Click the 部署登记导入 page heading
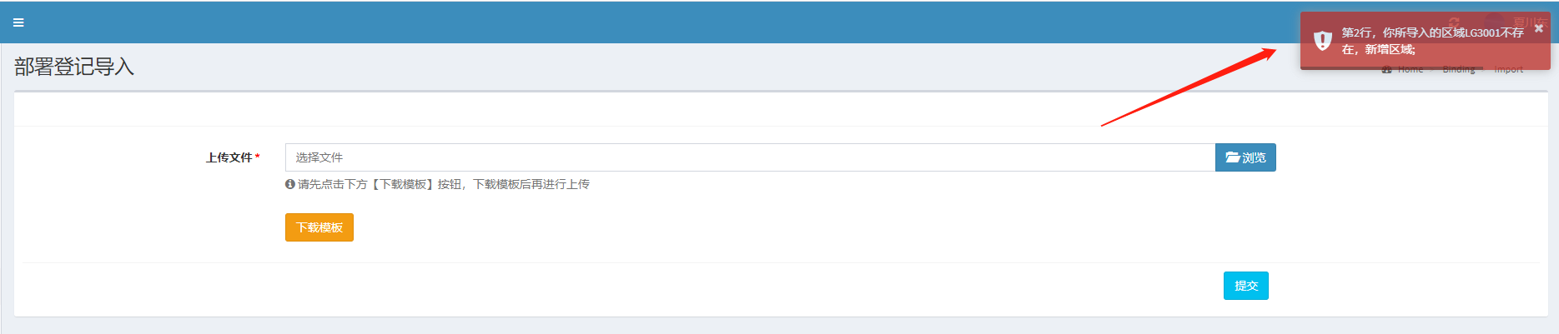 [x=74, y=67]
